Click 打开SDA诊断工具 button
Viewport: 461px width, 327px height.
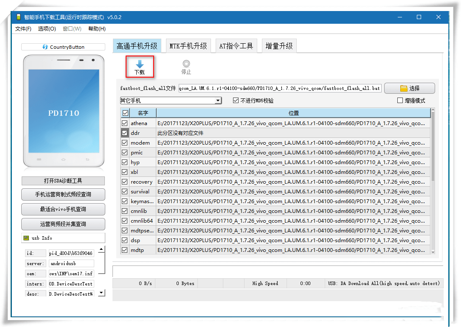[x=63, y=181]
